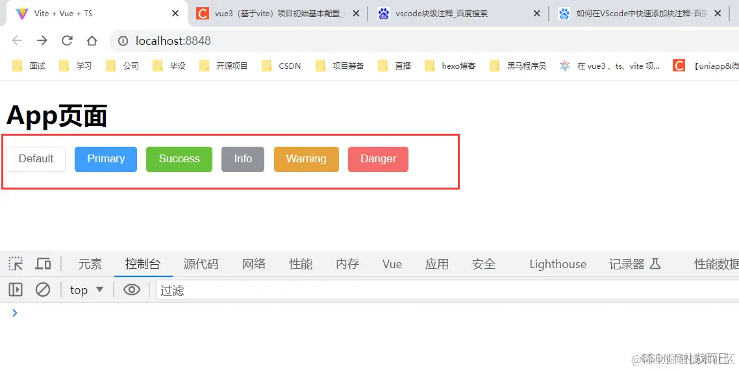Viewport: 739px width, 370px height.
Task: Click the browser forward arrow
Action: (x=42, y=40)
